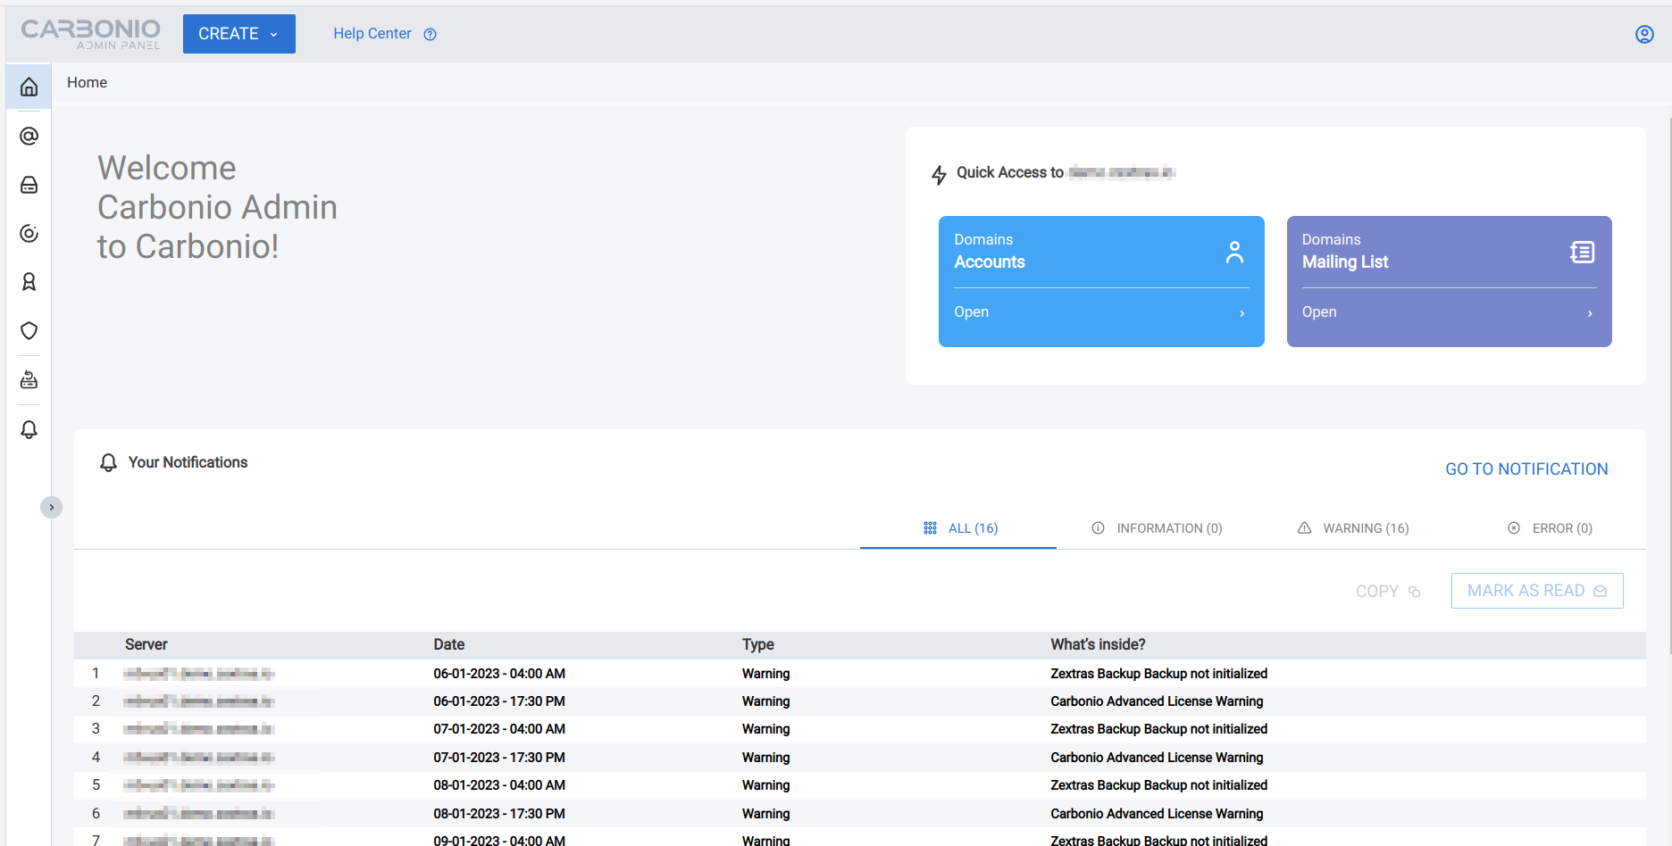Select notification row 07-01-2023 - 04:00 AM
1672x846 pixels.
point(860,729)
